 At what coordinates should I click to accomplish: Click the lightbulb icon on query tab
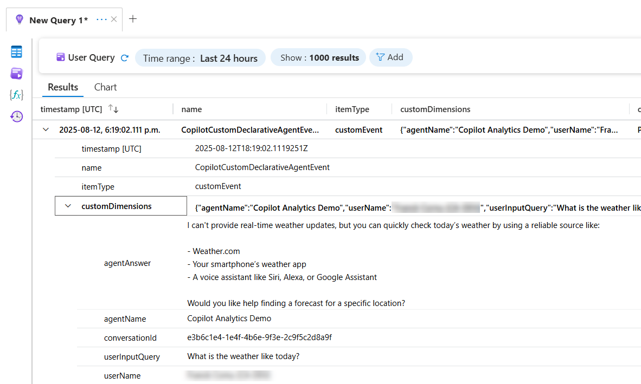click(x=19, y=19)
